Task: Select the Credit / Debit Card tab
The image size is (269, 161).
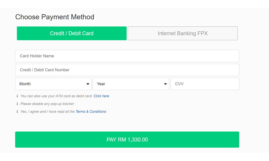Action: tap(72, 33)
